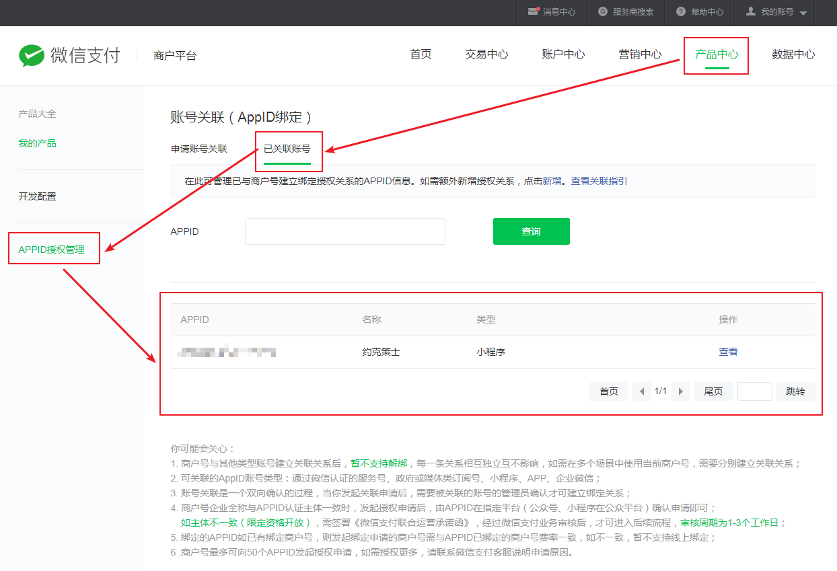Screen dimensions: 837x571
Task: Open APPID授权管理 in the sidebar
Action: click(x=52, y=250)
